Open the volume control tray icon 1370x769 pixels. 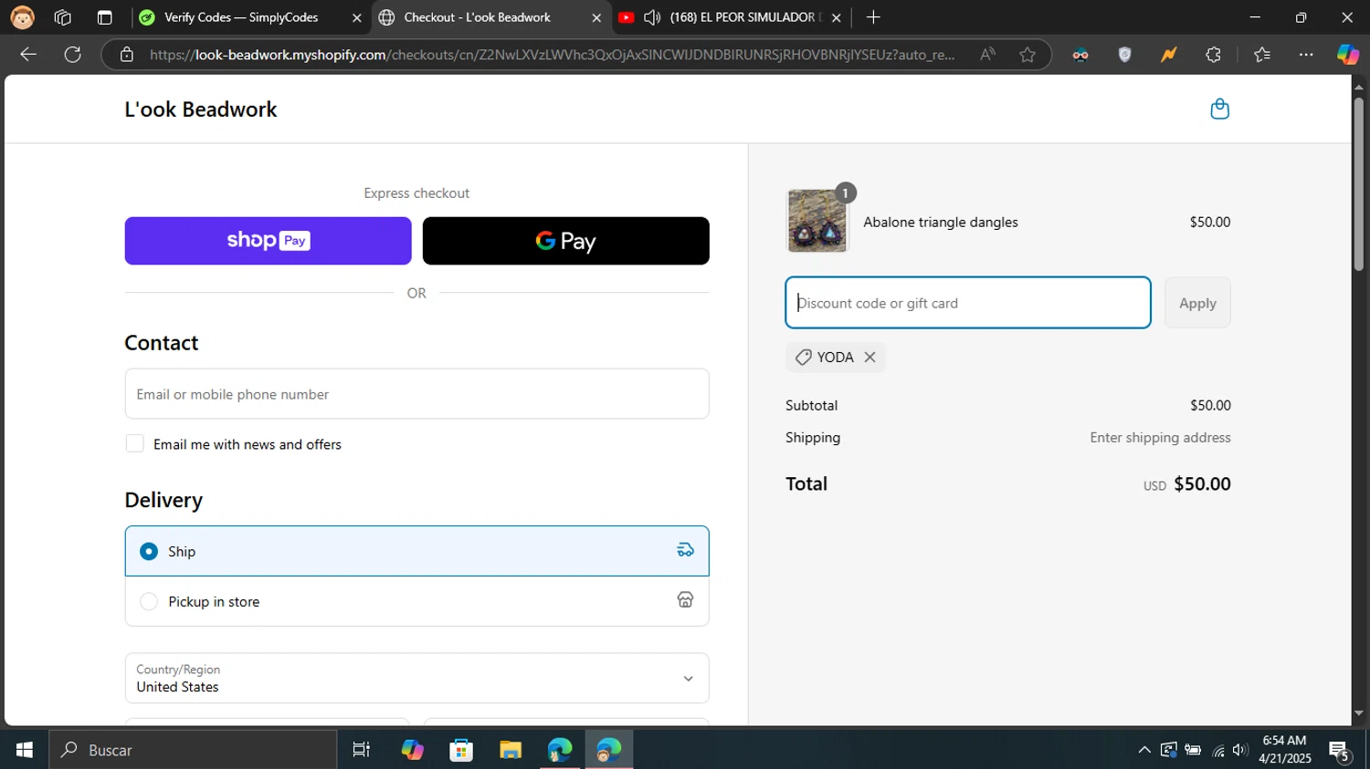click(x=1240, y=750)
